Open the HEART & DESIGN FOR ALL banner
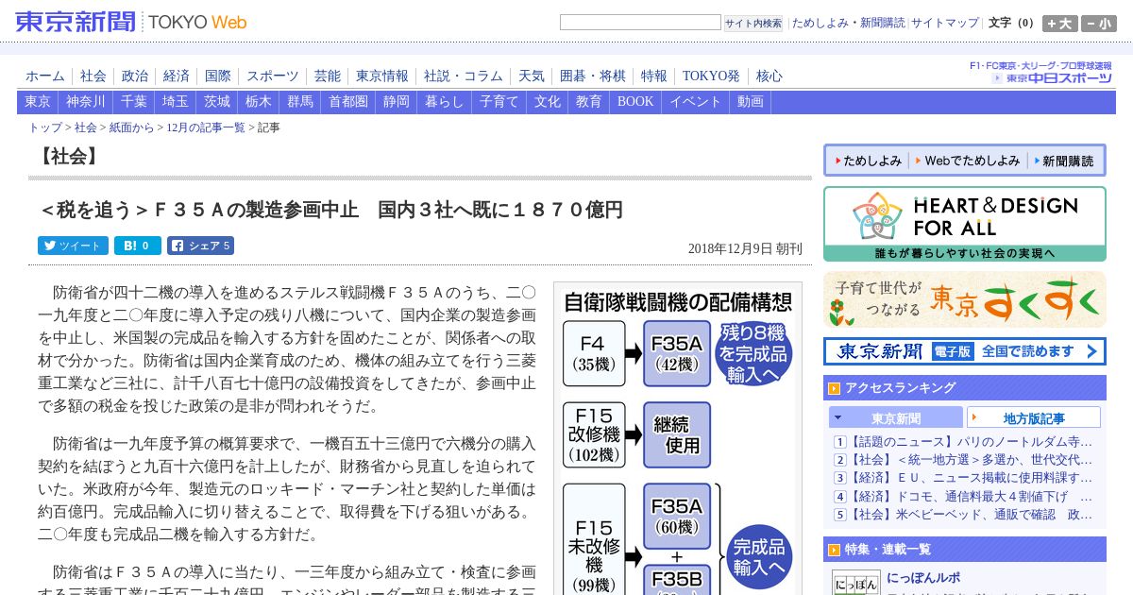The height and width of the screenshot is (595, 1133). click(x=965, y=224)
